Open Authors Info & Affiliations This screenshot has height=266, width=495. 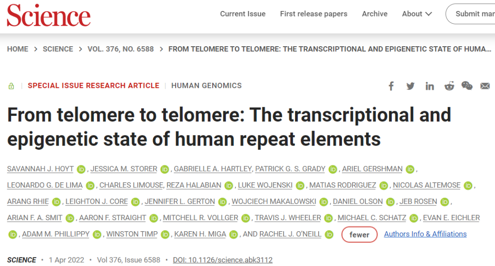point(425,234)
